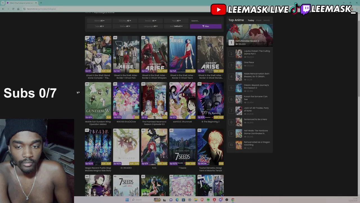Close the Watch Psychological anime tab
The height and width of the screenshot is (203, 360).
coord(36,3)
